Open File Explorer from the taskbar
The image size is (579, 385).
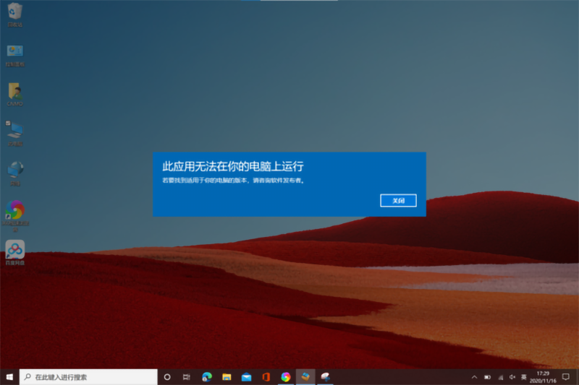[x=227, y=377]
